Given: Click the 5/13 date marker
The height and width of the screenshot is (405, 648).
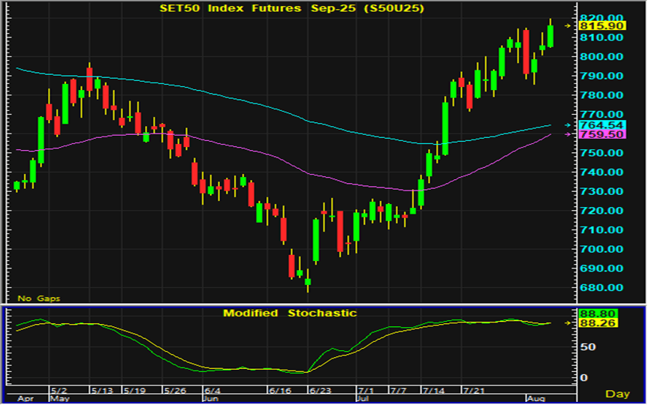Looking at the screenshot, I should pyautogui.click(x=102, y=391).
